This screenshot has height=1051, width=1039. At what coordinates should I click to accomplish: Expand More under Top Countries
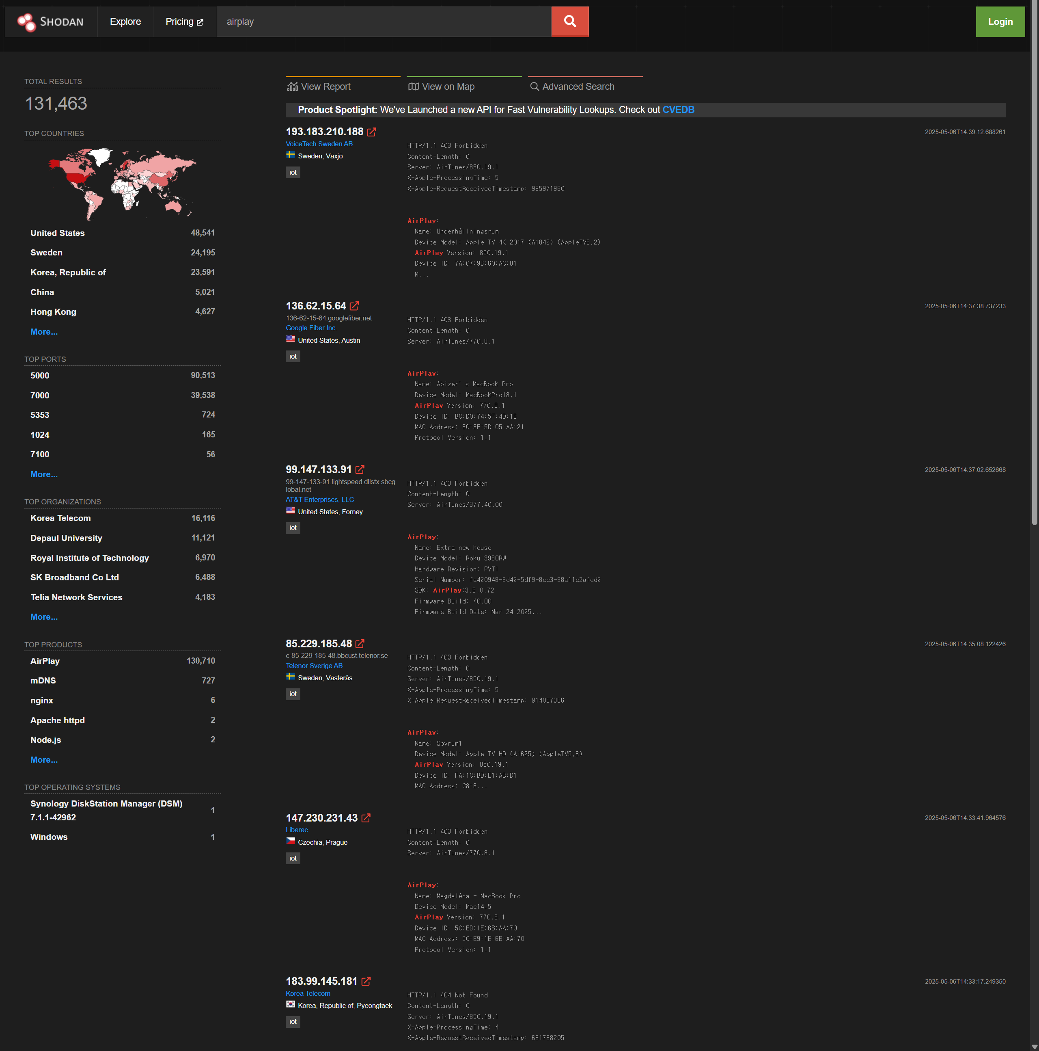tap(44, 332)
